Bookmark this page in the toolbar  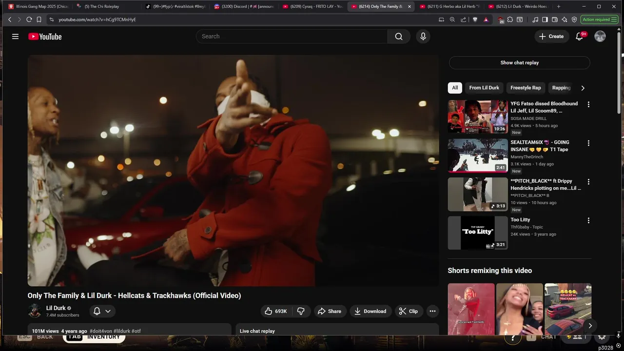pyautogui.click(x=39, y=19)
